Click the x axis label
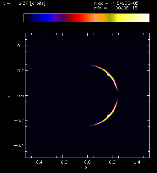 coord(86,167)
